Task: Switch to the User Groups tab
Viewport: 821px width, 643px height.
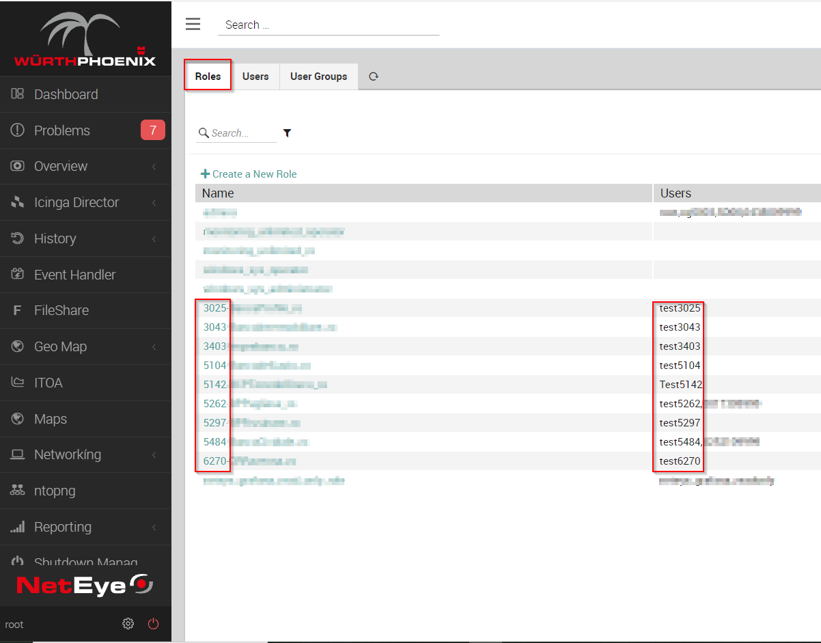Action: click(x=318, y=76)
